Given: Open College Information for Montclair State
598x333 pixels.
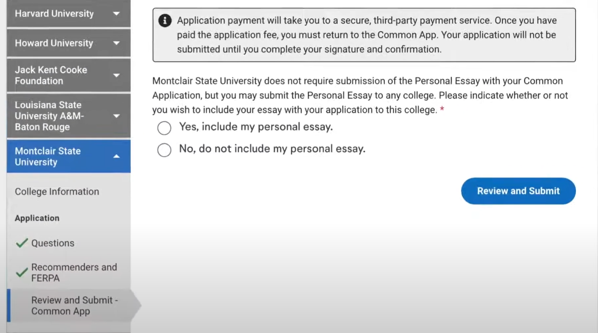Looking at the screenshot, I should [57, 191].
